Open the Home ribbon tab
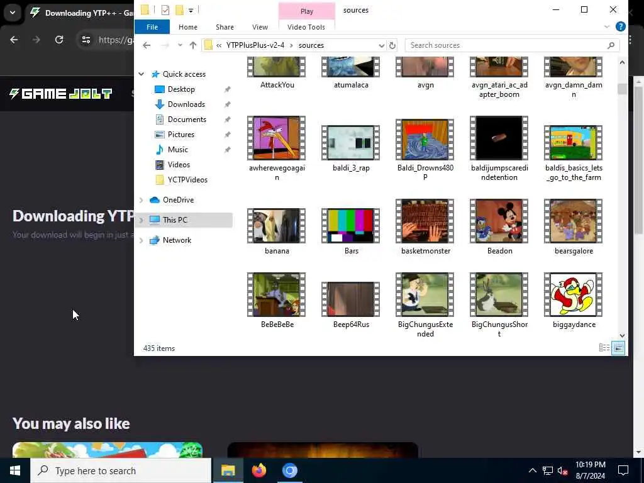 [188, 27]
